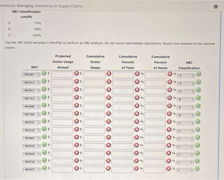Click Cumulative Percent of Total field for WC654
The width and height of the screenshot is (224, 180).
click(123, 154)
